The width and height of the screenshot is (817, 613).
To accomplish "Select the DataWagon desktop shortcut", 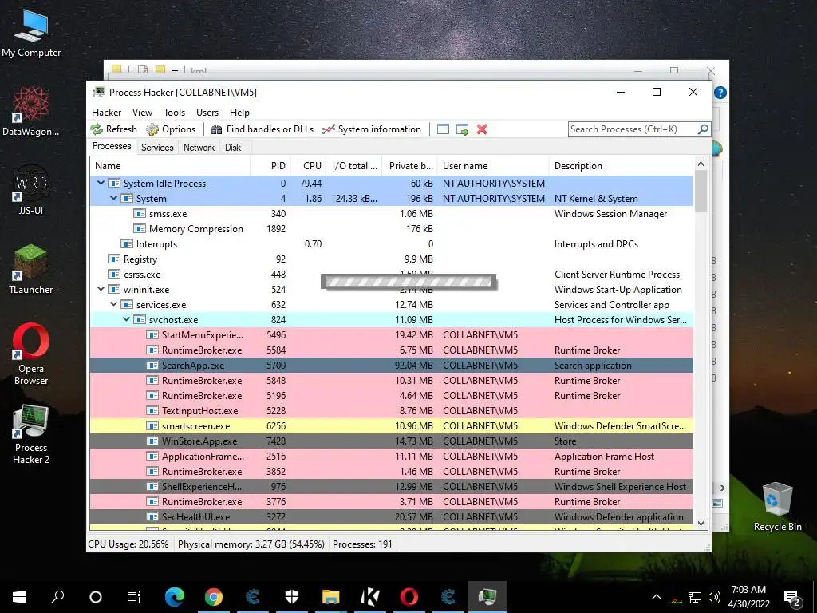I will tap(31, 112).
